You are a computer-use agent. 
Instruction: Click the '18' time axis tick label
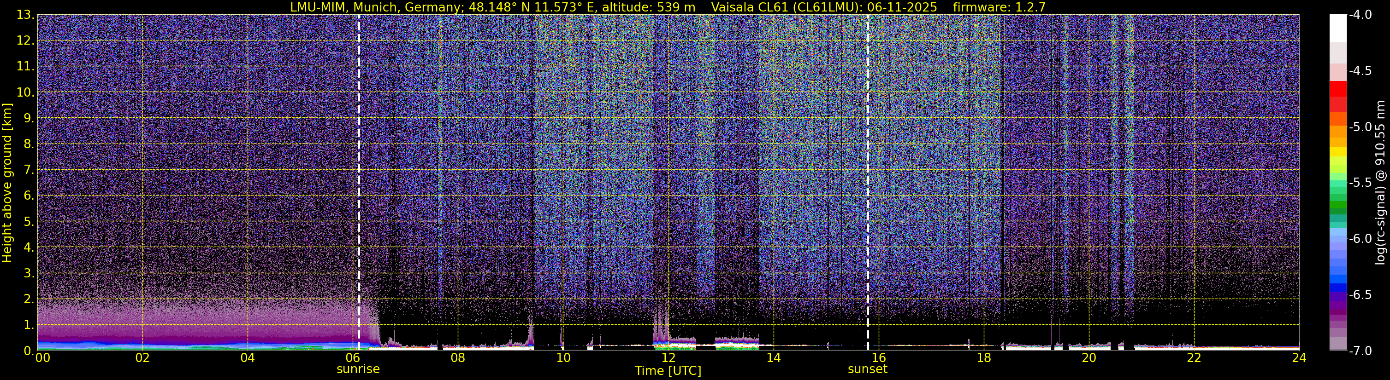[x=984, y=358]
